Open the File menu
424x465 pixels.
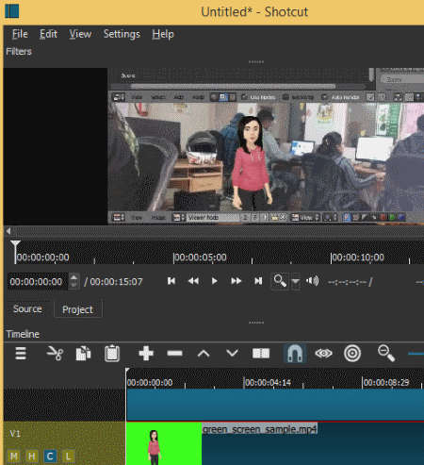(20, 34)
